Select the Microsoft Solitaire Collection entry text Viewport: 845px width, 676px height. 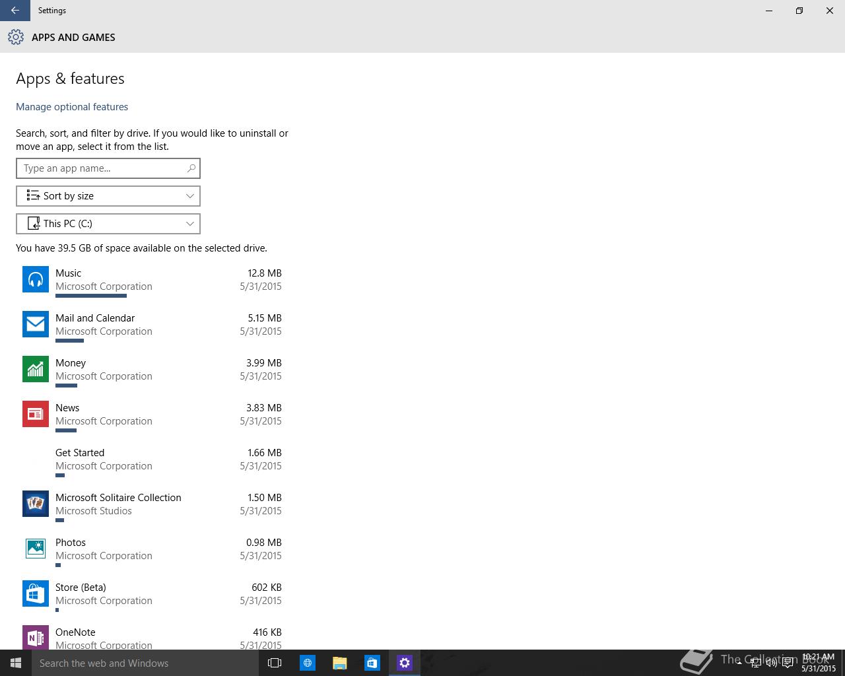118,498
